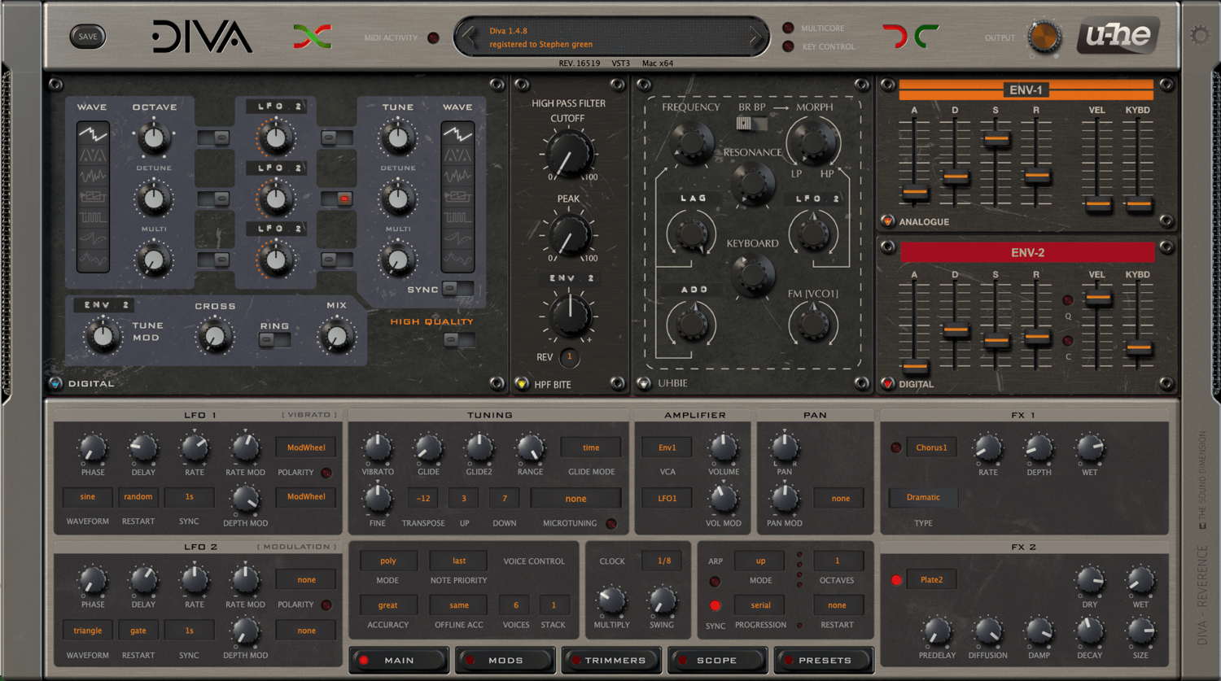1221x681 pixels.
Task: Click the high pass filter CUTOFF knob
Action: pos(568,154)
